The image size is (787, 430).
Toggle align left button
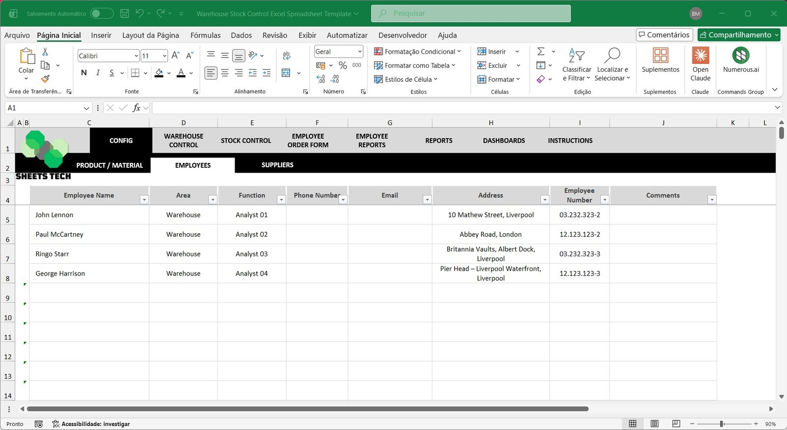[x=211, y=73]
